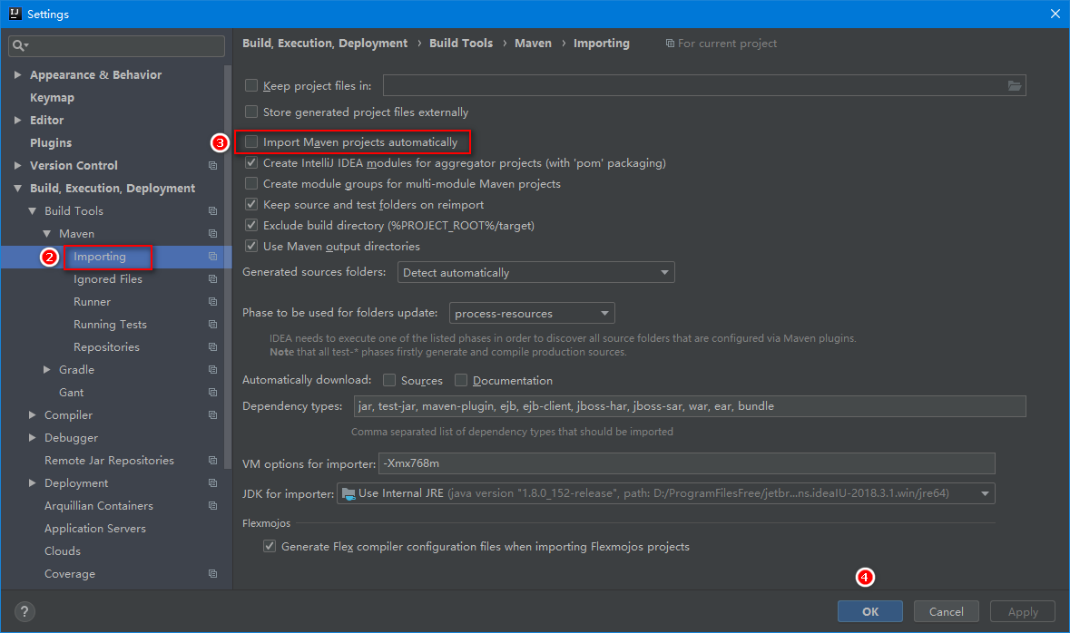The width and height of the screenshot is (1070, 633).
Task: Click the help question mark icon
Action: click(24, 611)
